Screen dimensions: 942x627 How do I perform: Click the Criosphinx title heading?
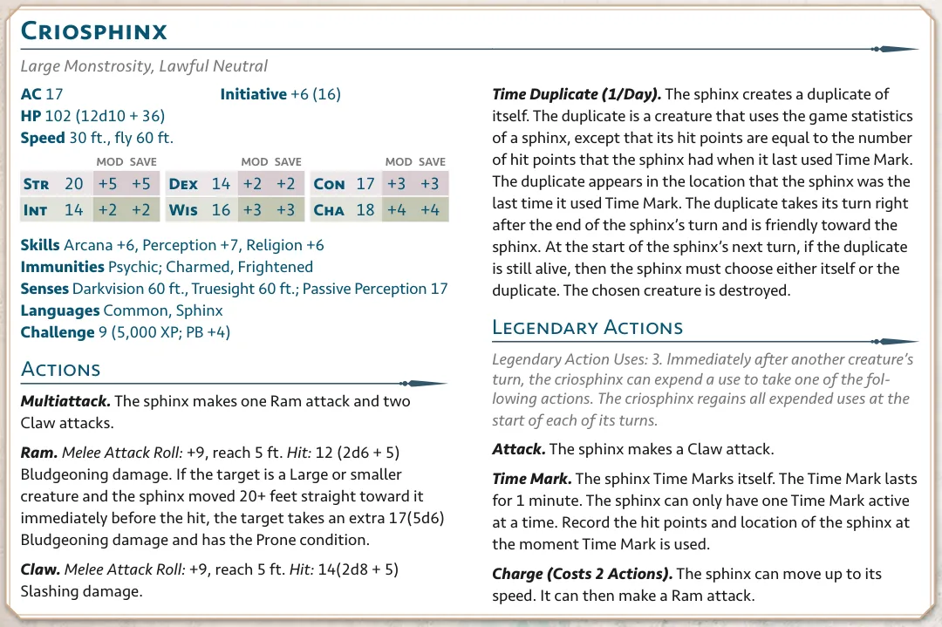pos(93,31)
